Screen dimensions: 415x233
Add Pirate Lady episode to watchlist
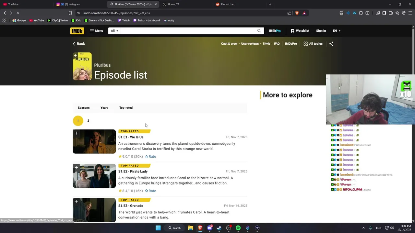coord(76,167)
